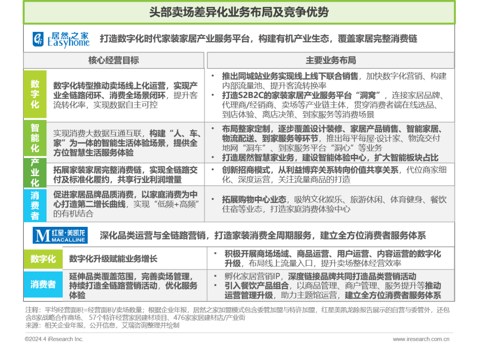477x361 pixels.
Task: Select the text 延伸品类覆盖范围，完善卖场管理
Action: click(x=132, y=276)
